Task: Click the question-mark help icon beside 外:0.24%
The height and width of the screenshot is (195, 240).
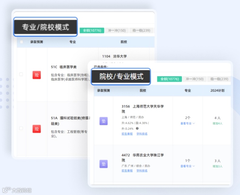Action: click(137, 128)
